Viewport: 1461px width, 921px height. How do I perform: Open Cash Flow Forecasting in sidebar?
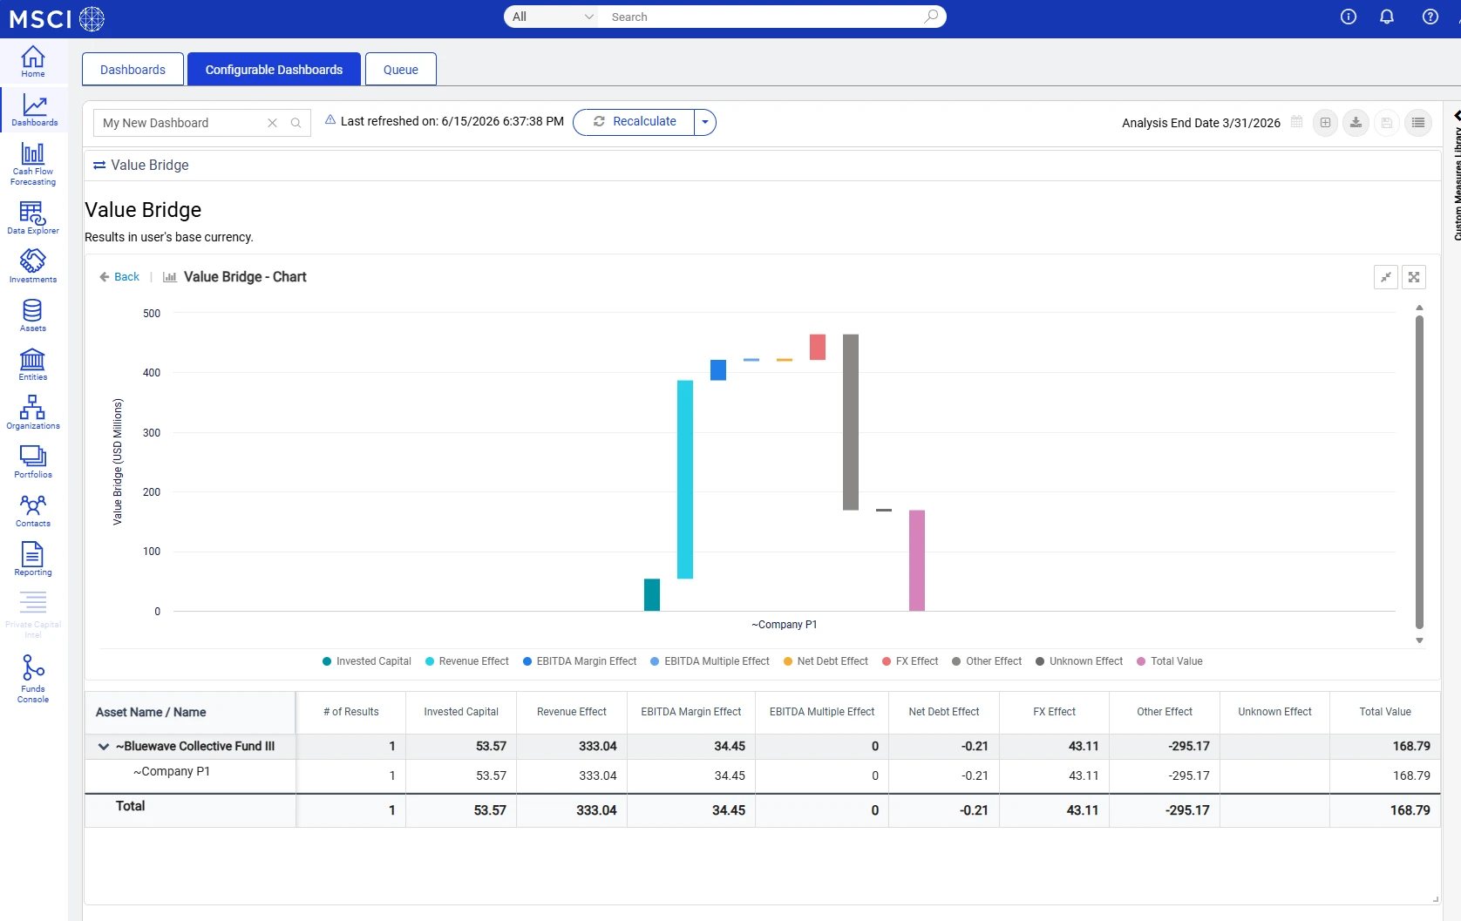(33, 163)
